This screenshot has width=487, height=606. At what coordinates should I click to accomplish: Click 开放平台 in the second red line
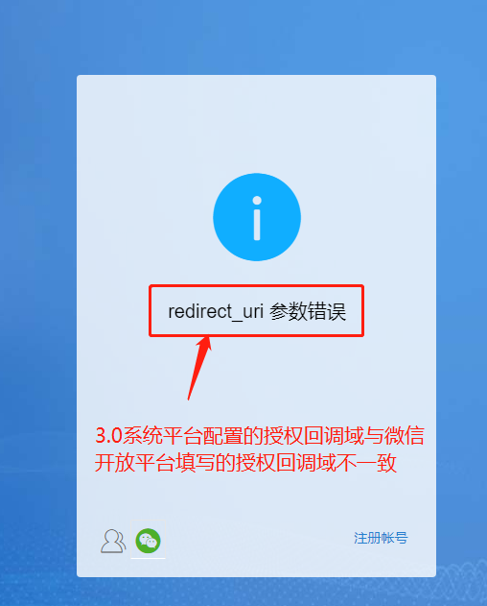pos(134,463)
